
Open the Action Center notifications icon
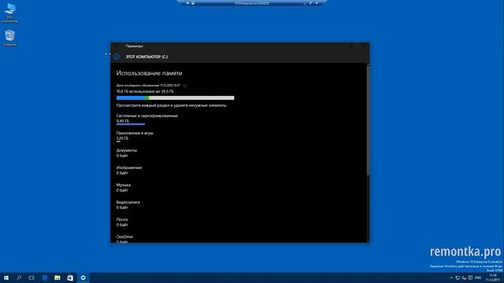click(x=470, y=277)
